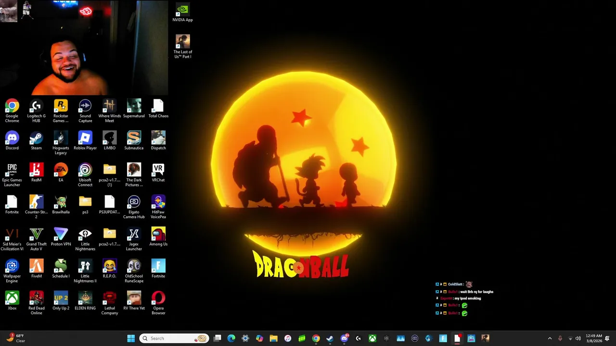616x346 pixels.
Task: Select the Total Chaos file icon
Action: [x=158, y=108]
